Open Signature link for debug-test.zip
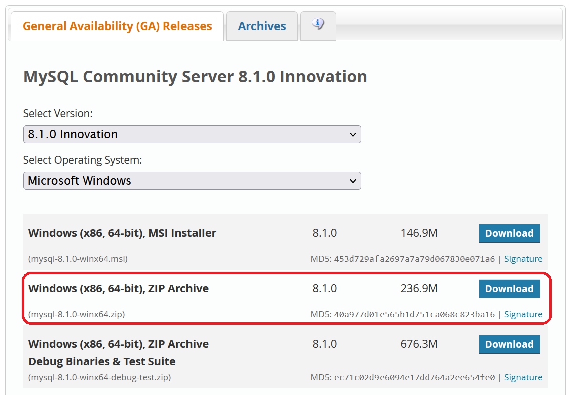The image size is (570, 395). (523, 377)
